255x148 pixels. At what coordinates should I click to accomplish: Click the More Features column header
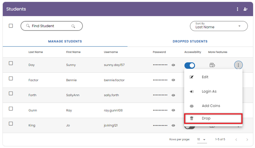pyautogui.click(x=217, y=52)
